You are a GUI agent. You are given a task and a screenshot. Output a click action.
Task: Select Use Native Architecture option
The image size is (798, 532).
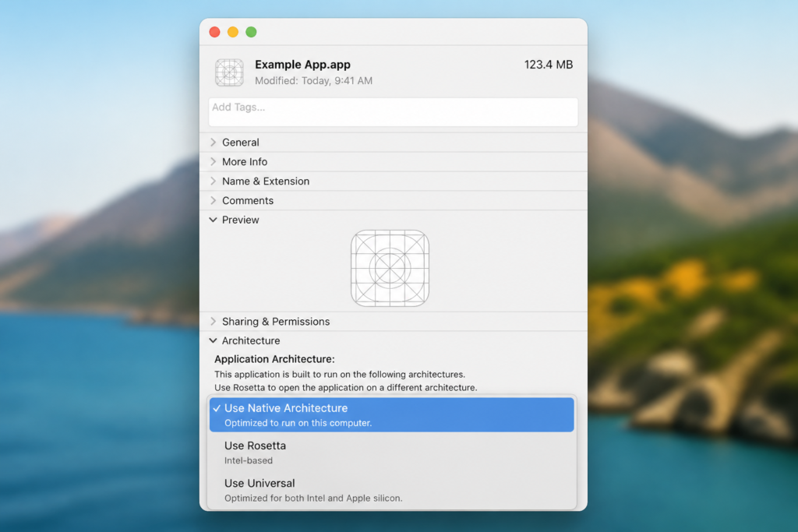click(391, 415)
